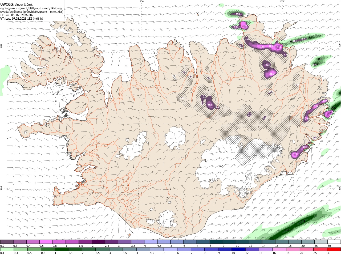This screenshot has width=341, height=255.
Task: Click the 15W longitude label
Action: [282, 1]
